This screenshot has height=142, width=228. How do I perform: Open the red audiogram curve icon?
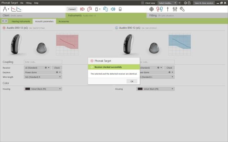tap(13, 9)
